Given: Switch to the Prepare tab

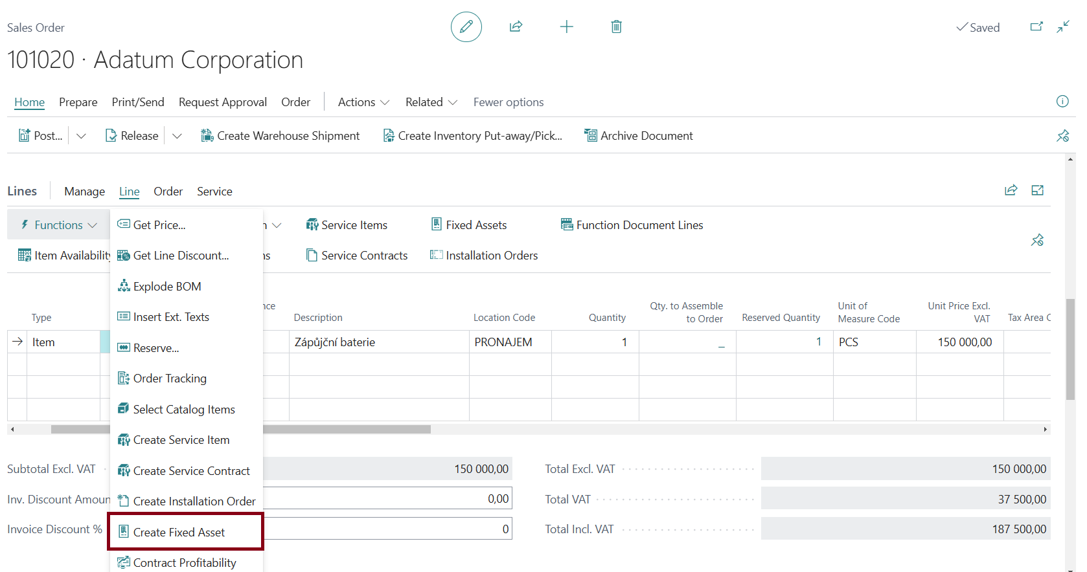Looking at the screenshot, I should [78, 102].
